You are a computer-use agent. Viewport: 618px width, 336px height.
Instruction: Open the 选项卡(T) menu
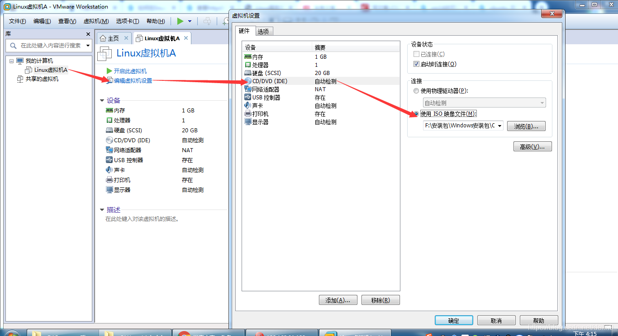tap(127, 21)
